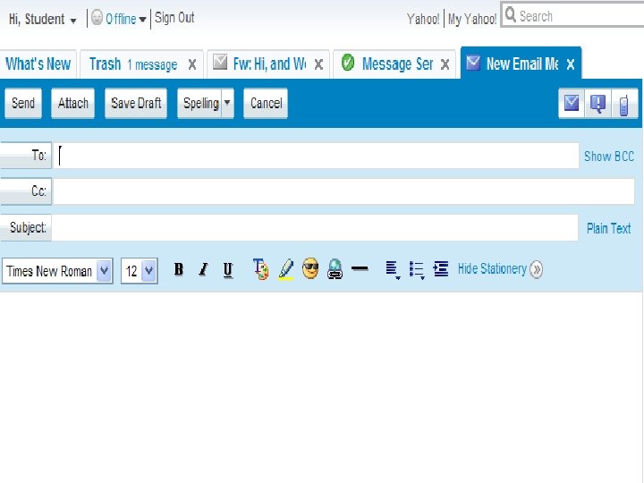Focus the Subject field
644x483 pixels.
coord(315,227)
